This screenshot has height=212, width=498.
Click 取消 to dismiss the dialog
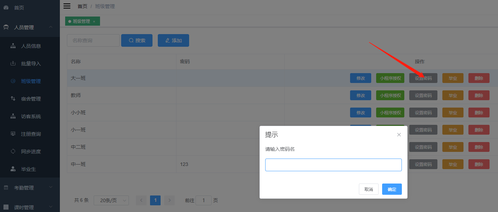[368, 189]
